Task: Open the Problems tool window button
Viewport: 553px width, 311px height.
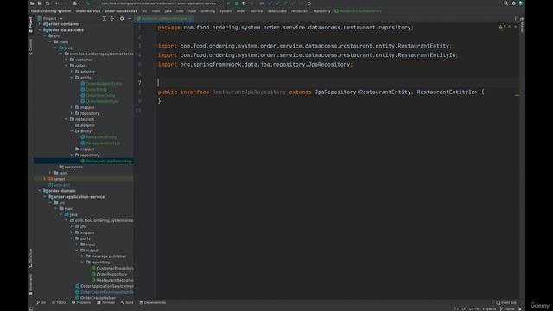Action: [x=81, y=303]
